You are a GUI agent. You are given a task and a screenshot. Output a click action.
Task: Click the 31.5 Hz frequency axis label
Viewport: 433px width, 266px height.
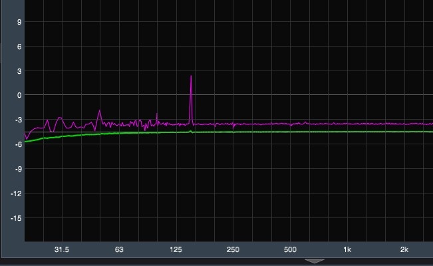(x=62, y=250)
